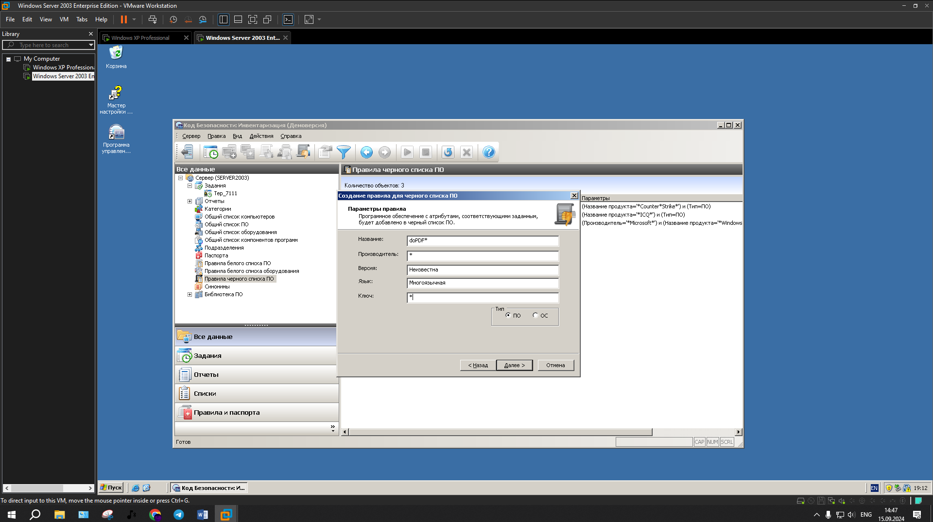Select Общий список компьютеров tree item

pos(240,217)
